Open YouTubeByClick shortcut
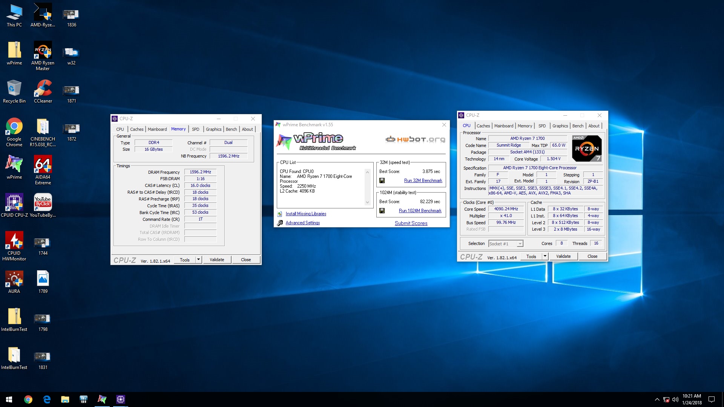724x407 pixels. (43, 206)
